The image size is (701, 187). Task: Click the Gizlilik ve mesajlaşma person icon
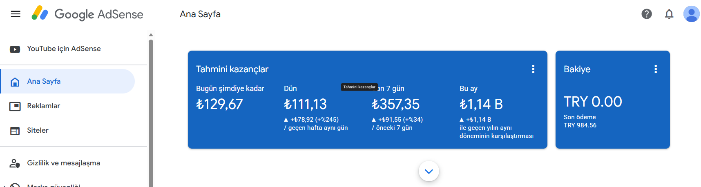pos(15,163)
